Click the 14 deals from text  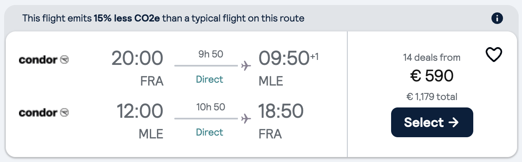(432, 57)
